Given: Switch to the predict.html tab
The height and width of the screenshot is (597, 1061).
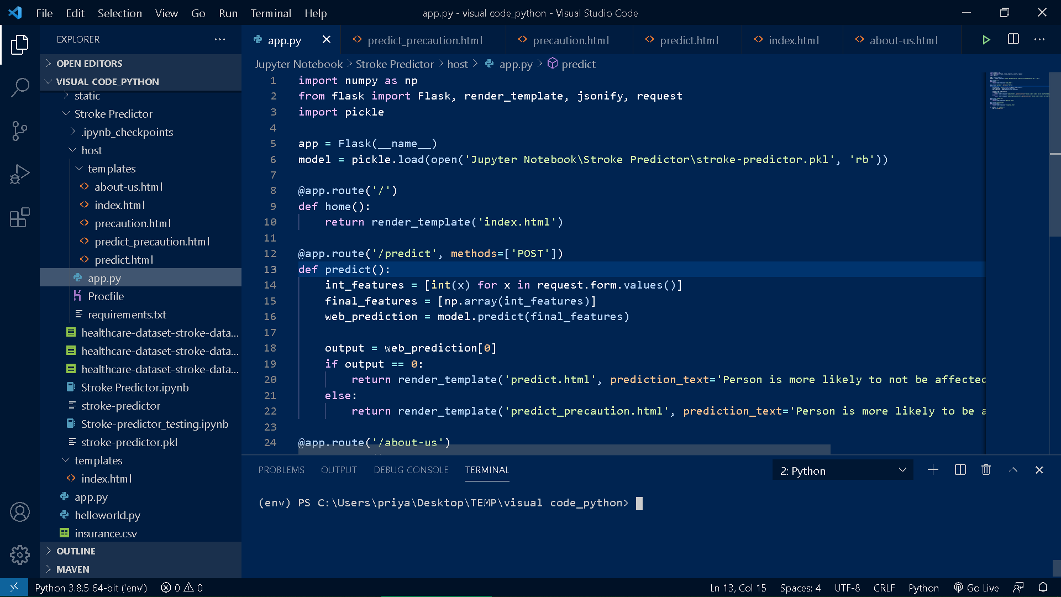Looking at the screenshot, I should [x=689, y=40].
